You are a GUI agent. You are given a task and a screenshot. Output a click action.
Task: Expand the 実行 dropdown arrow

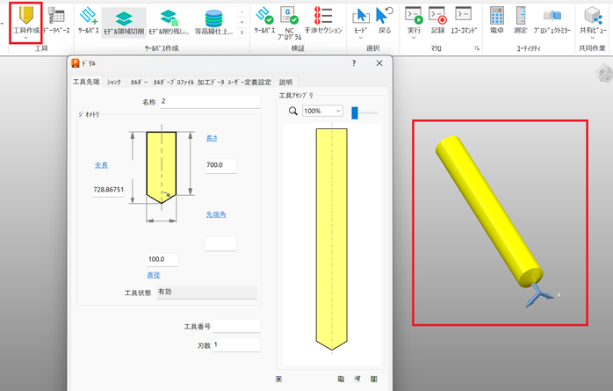(x=414, y=38)
